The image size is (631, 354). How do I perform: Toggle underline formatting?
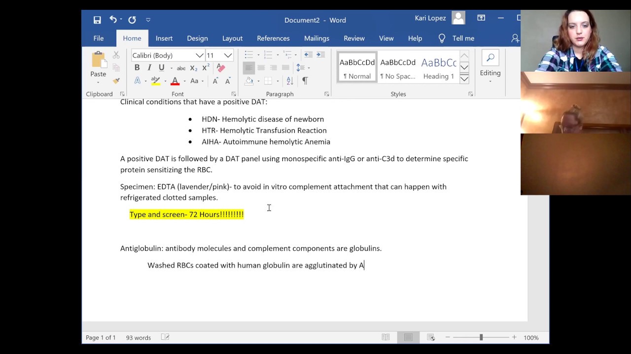[161, 68]
